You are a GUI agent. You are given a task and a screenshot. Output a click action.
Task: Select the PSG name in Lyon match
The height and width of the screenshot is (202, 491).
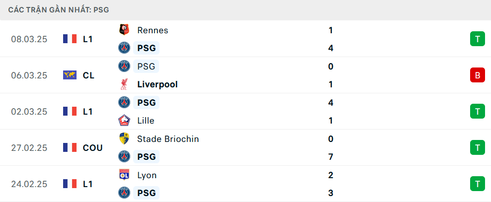(146, 193)
